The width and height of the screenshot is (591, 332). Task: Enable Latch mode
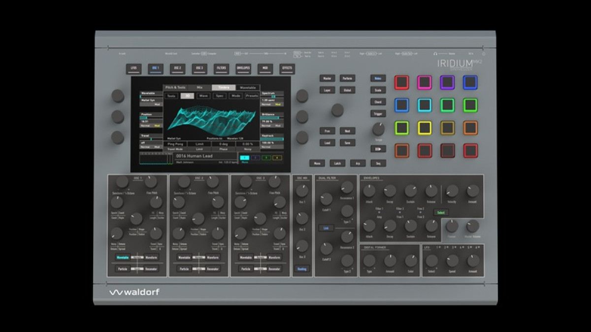[x=337, y=163]
